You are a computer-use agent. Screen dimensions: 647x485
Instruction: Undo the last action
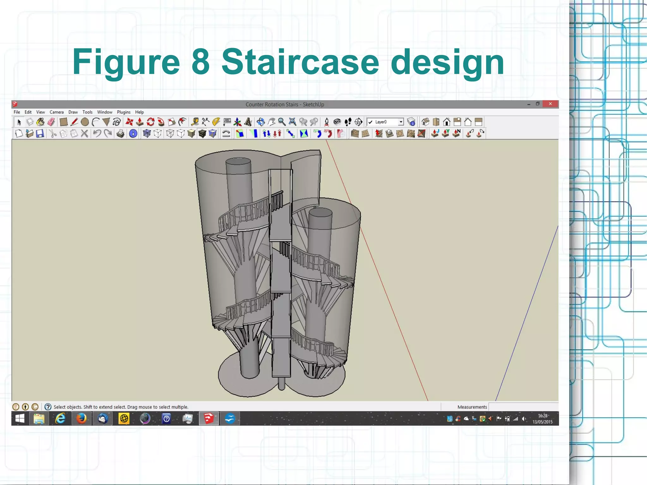pos(97,134)
